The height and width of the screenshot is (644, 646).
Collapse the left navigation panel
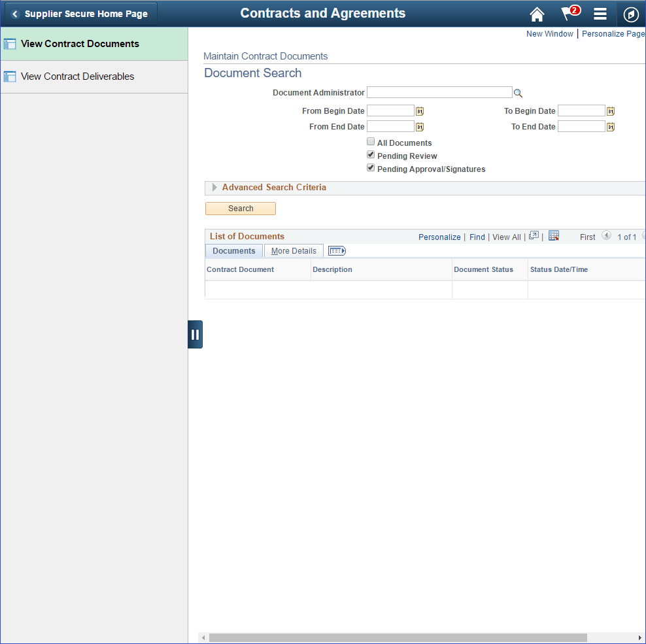195,334
